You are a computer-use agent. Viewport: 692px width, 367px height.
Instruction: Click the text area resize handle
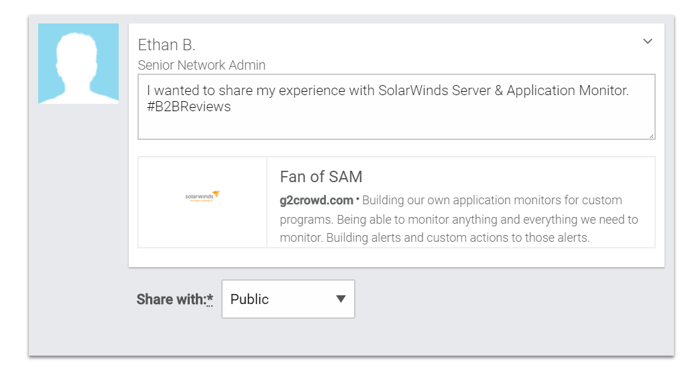651,135
